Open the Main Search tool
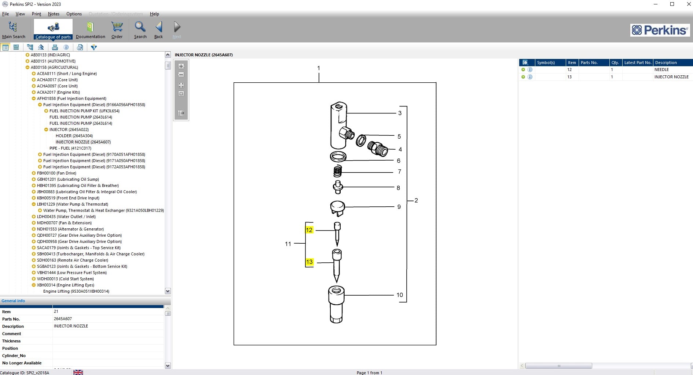Viewport: 693px width, 375px height. 14,30
